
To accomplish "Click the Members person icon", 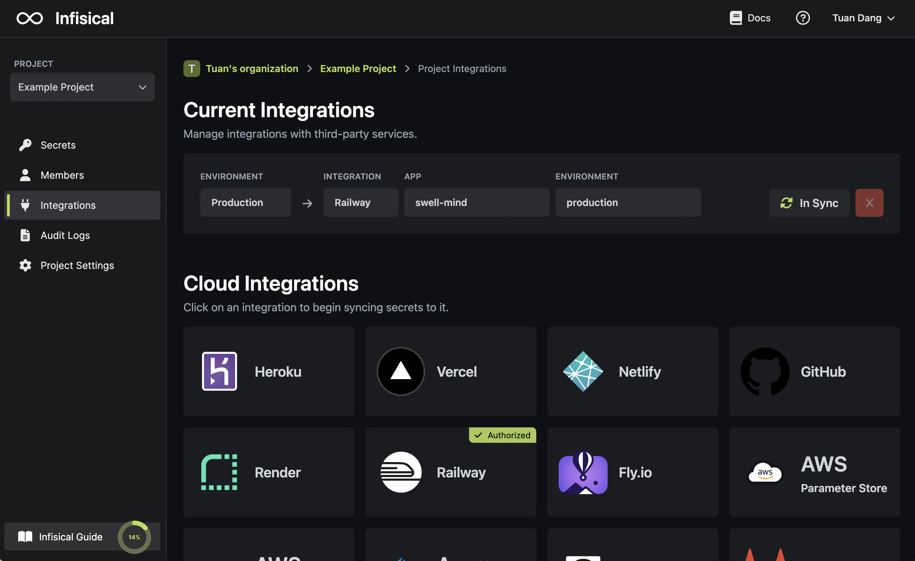I will point(25,175).
